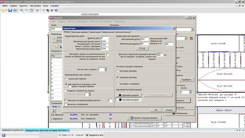Open the Материал dropdown in the Раскрой window
This screenshot has height=138, width=245.
pos(192,30)
